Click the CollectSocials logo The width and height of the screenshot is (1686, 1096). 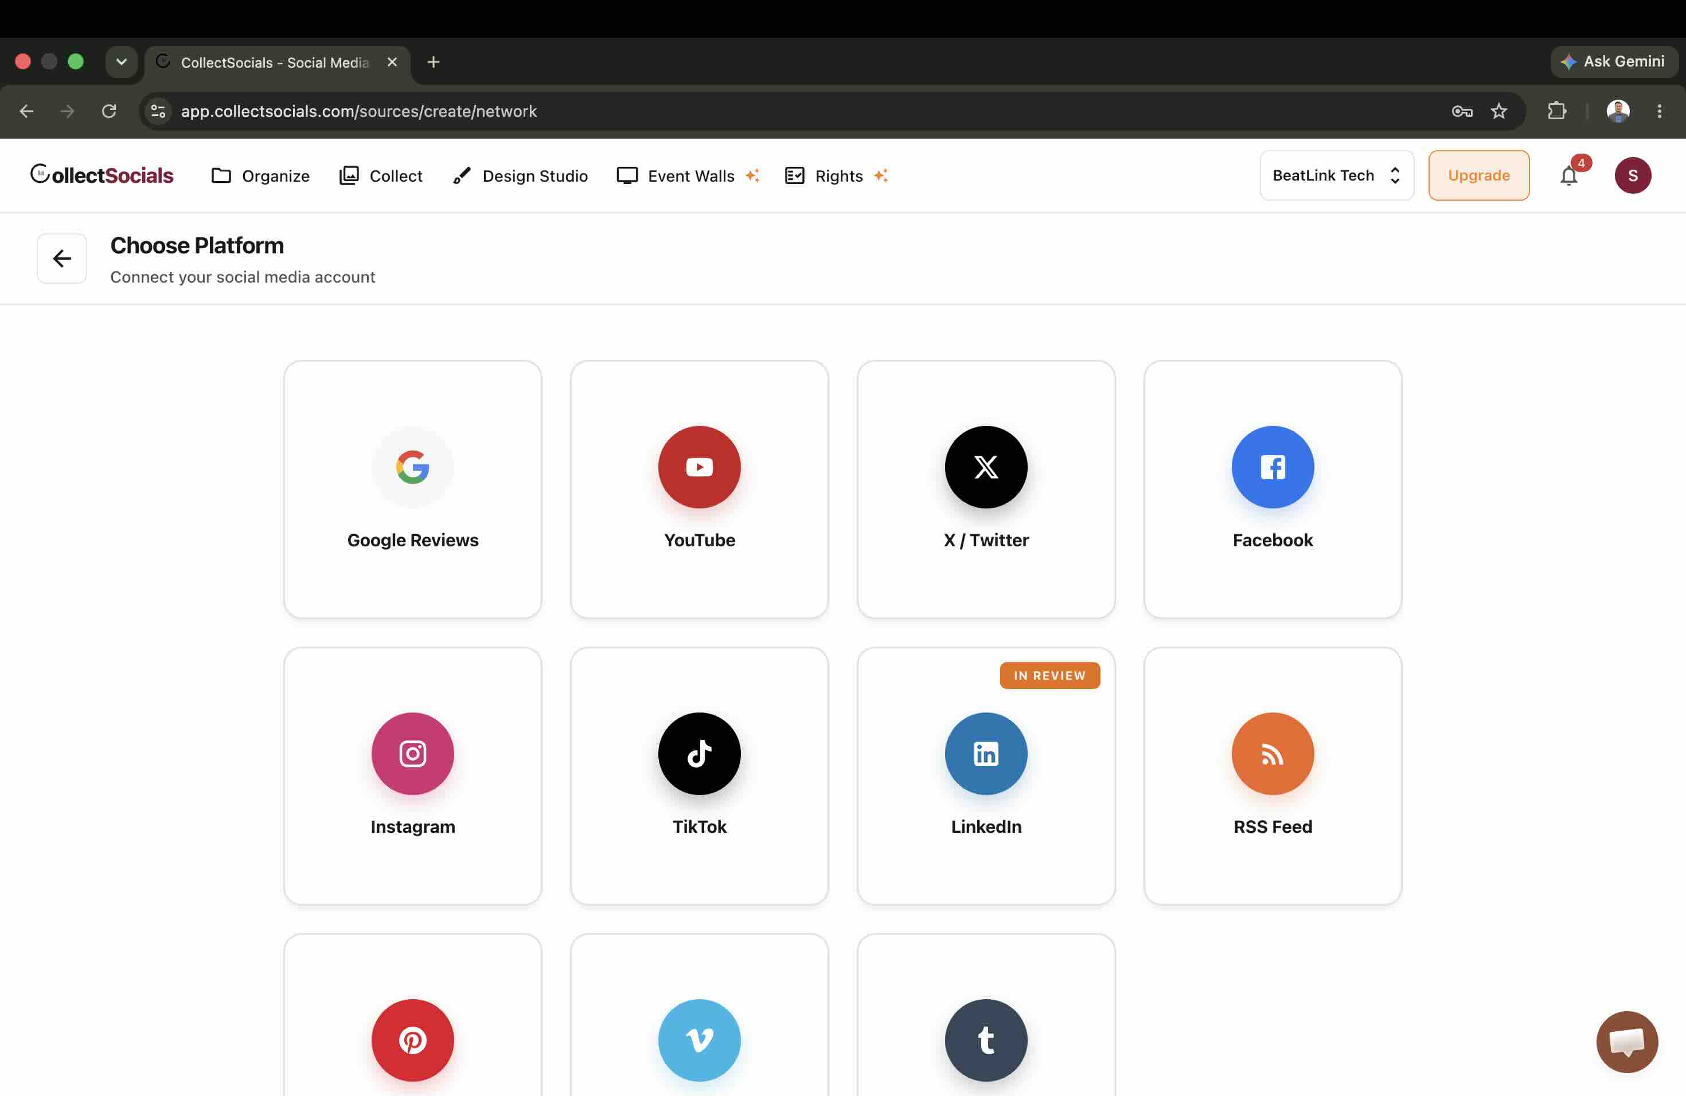102,175
